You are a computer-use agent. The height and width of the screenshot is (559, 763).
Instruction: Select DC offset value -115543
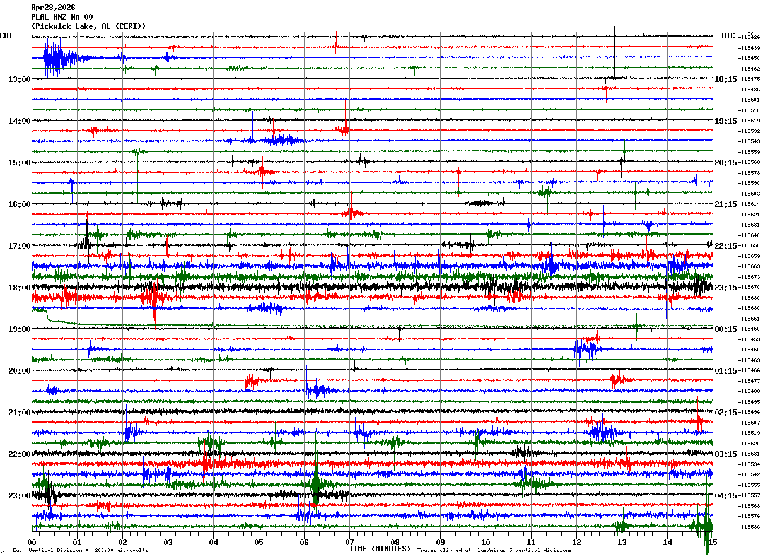click(x=749, y=141)
